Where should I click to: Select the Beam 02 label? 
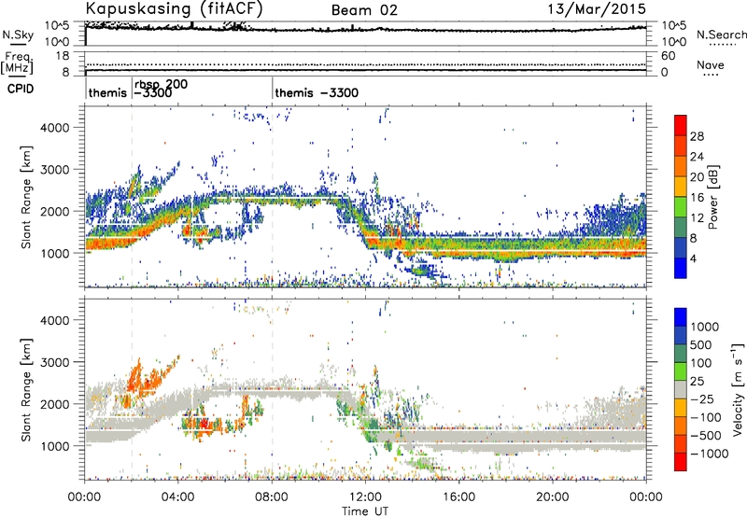364,10
